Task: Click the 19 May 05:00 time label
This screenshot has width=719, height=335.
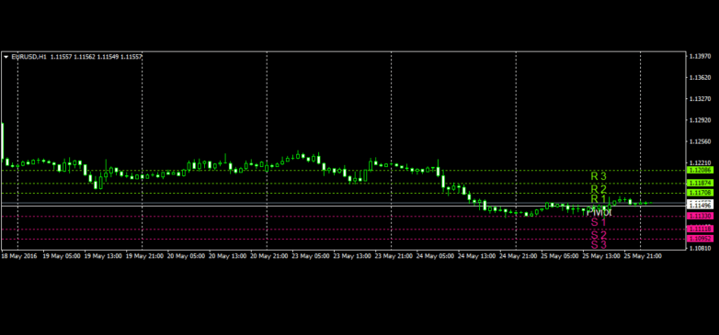Action: click(x=62, y=256)
